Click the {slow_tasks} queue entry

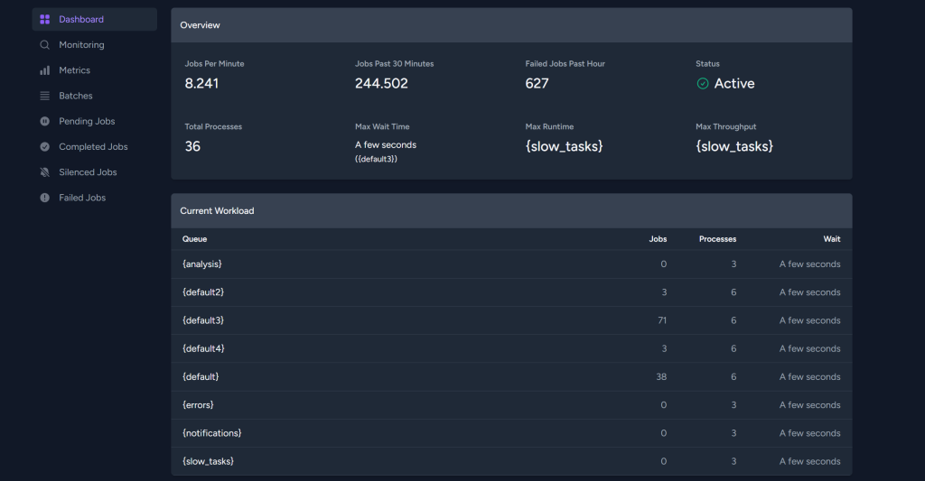point(208,461)
